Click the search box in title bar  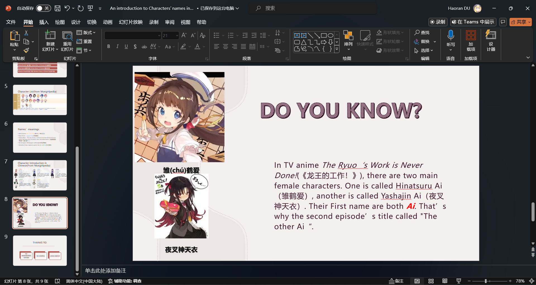pos(312,8)
